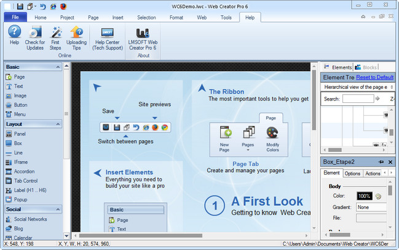
Task: Preview site in Firefox
Action: [x=63, y=6]
